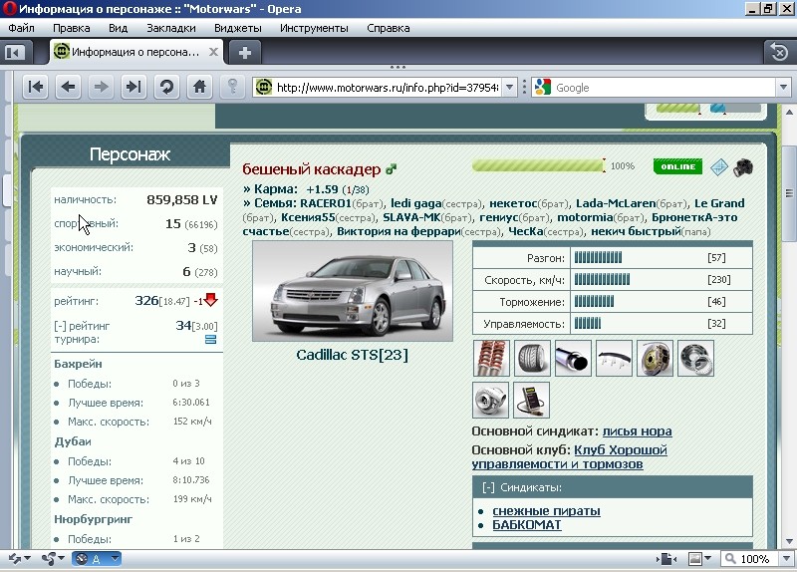This screenshot has width=797, height=572.
Task: Click the Opera Unite status icon
Action: tap(53, 559)
